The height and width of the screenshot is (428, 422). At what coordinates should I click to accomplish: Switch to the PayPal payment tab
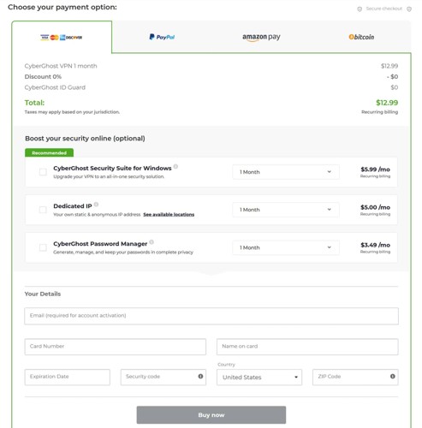coord(162,37)
